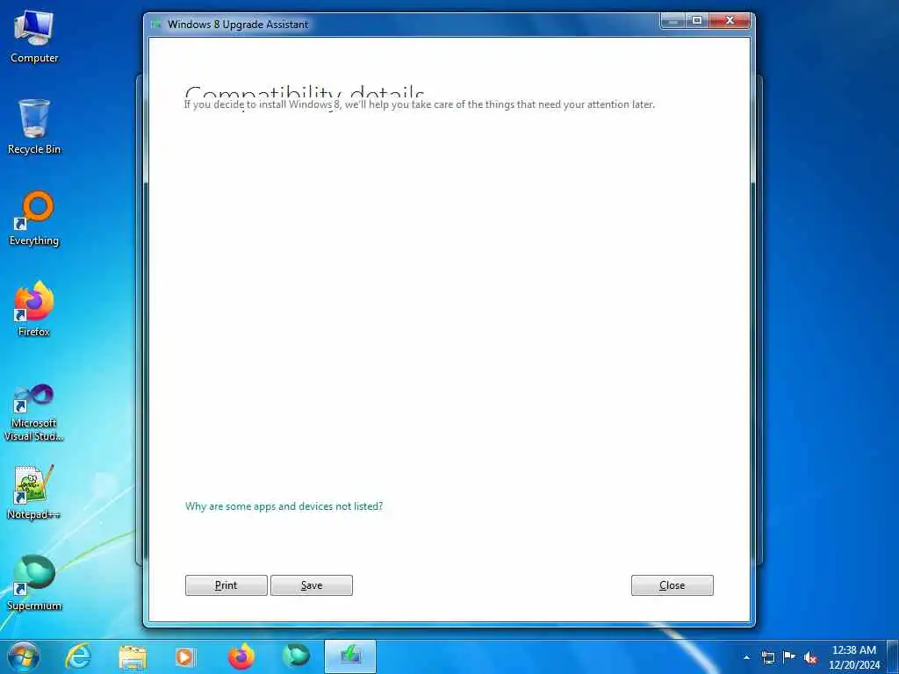The image size is (899, 674).
Task: Select the Firefox desktop shortcut
Action: point(34,310)
